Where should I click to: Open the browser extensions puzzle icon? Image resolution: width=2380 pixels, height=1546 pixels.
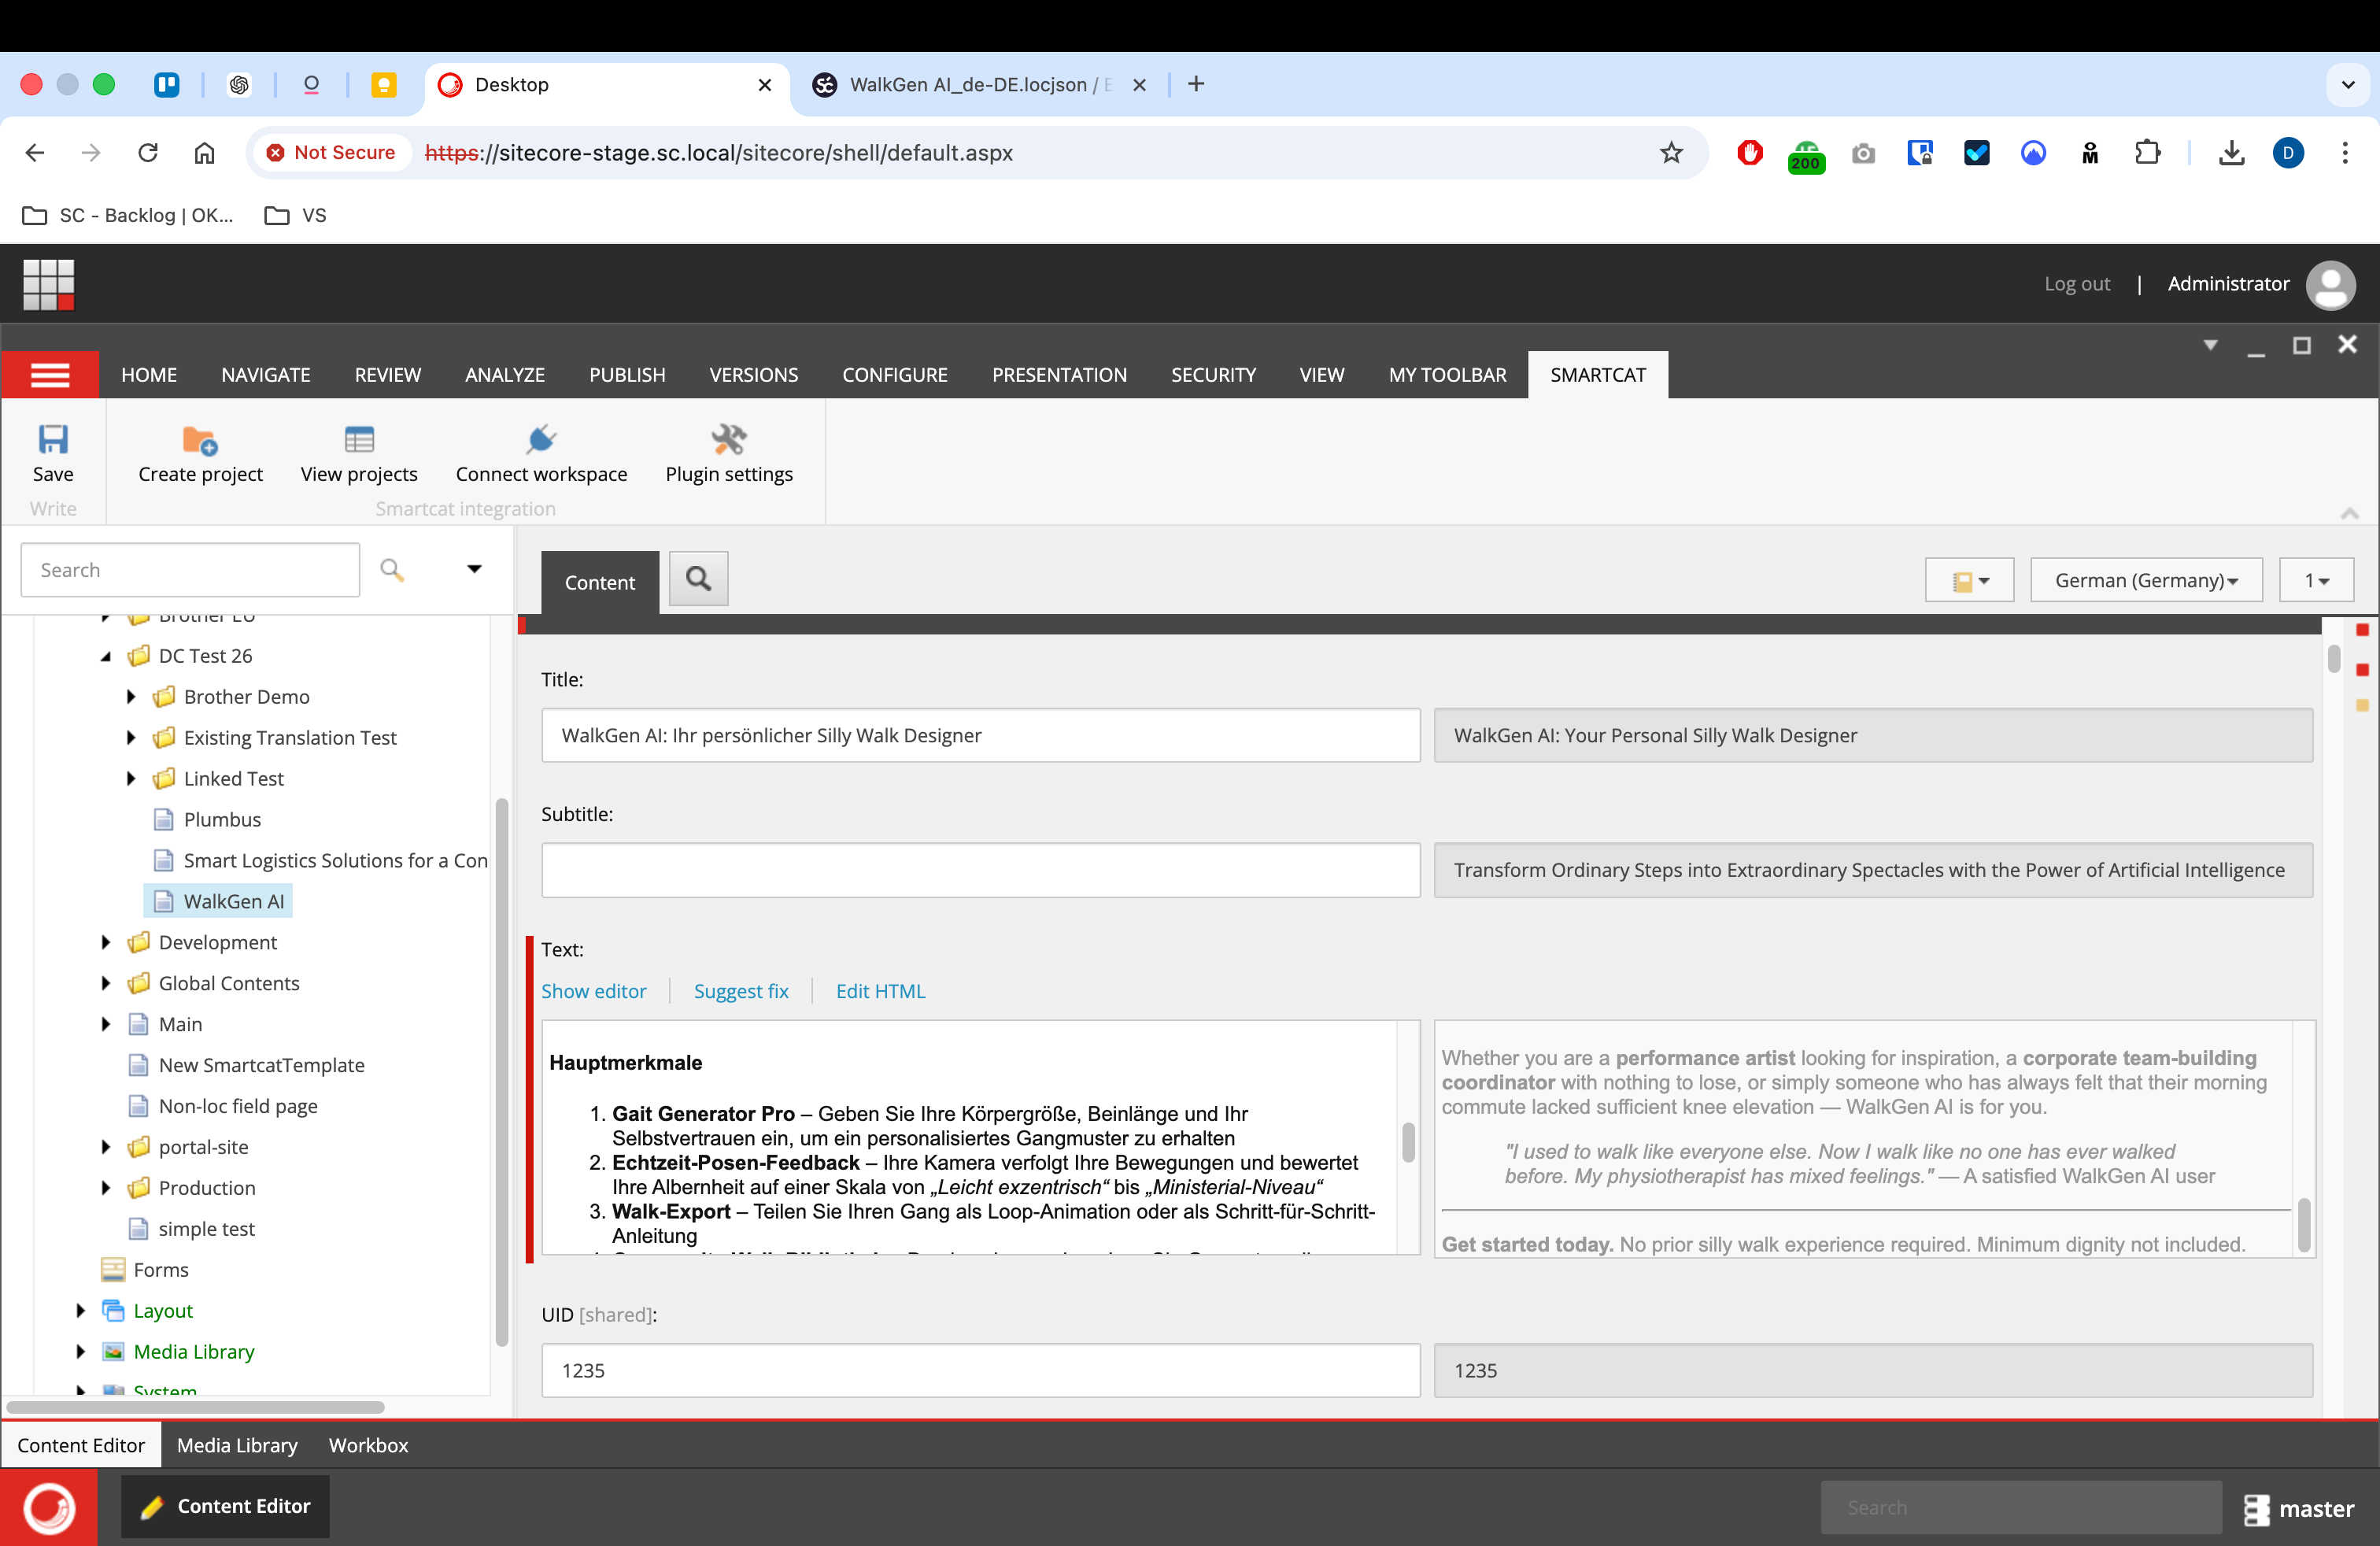click(2147, 153)
